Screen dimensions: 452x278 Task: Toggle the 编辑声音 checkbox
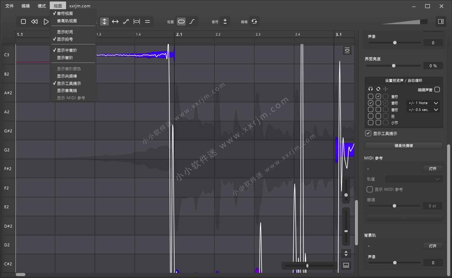click(x=437, y=90)
